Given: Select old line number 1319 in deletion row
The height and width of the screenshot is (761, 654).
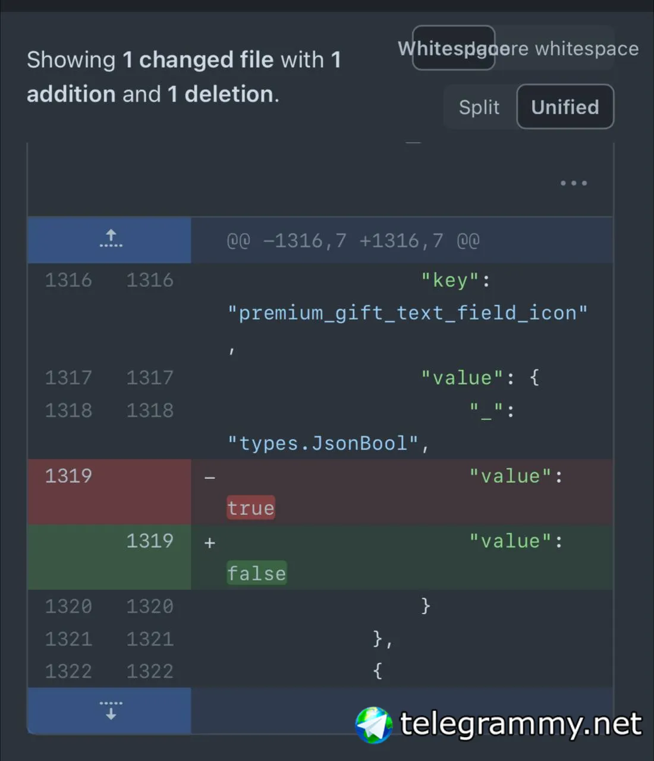Looking at the screenshot, I should coord(68,476).
